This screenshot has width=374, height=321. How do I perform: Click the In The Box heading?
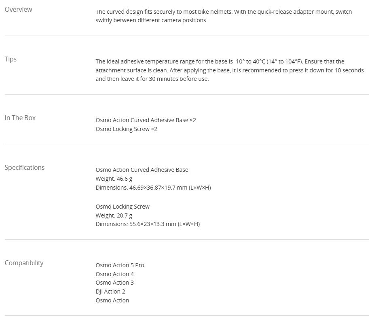pyautogui.click(x=20, y=118)
